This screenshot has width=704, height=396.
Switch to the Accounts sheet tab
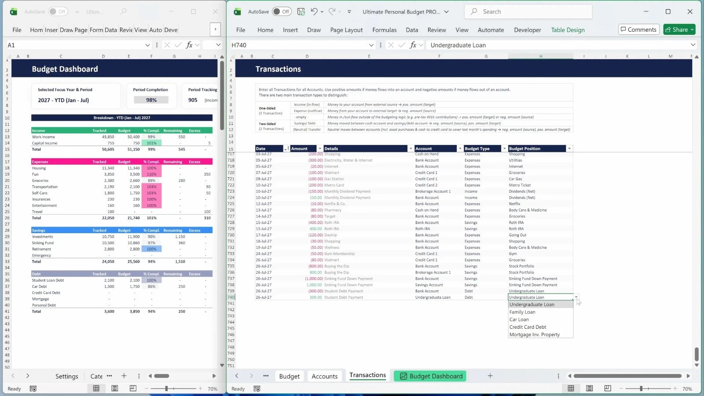pyautogui.click(x=324, y=376)
